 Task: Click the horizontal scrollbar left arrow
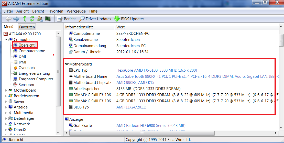pyautogui.click(x=66, y=133)
